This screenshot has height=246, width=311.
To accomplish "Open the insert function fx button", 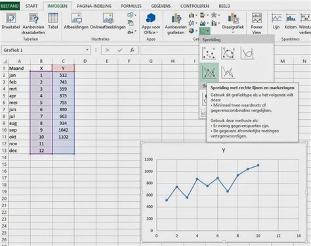I will pos(132,50).
